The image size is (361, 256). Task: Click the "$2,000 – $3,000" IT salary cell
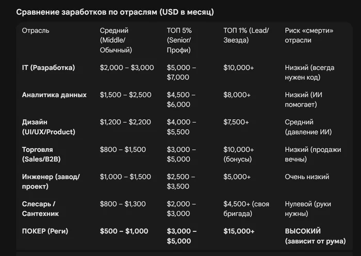tap(127, 68)
